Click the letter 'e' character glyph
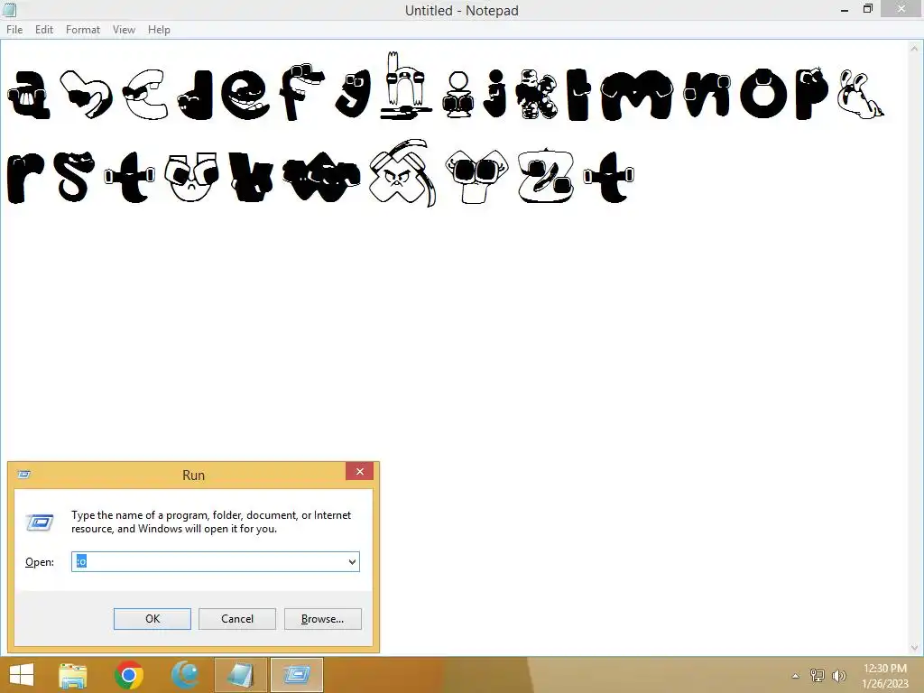This screenshot has width=924, height=693. pos(245,94)
